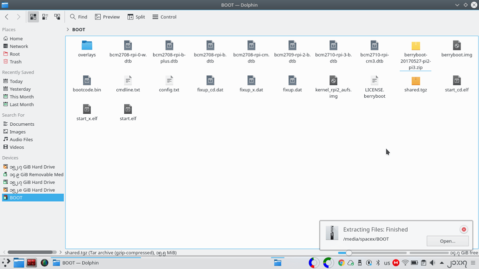Switch to Icons view mode
479x269 pixels.
[33, 17]
